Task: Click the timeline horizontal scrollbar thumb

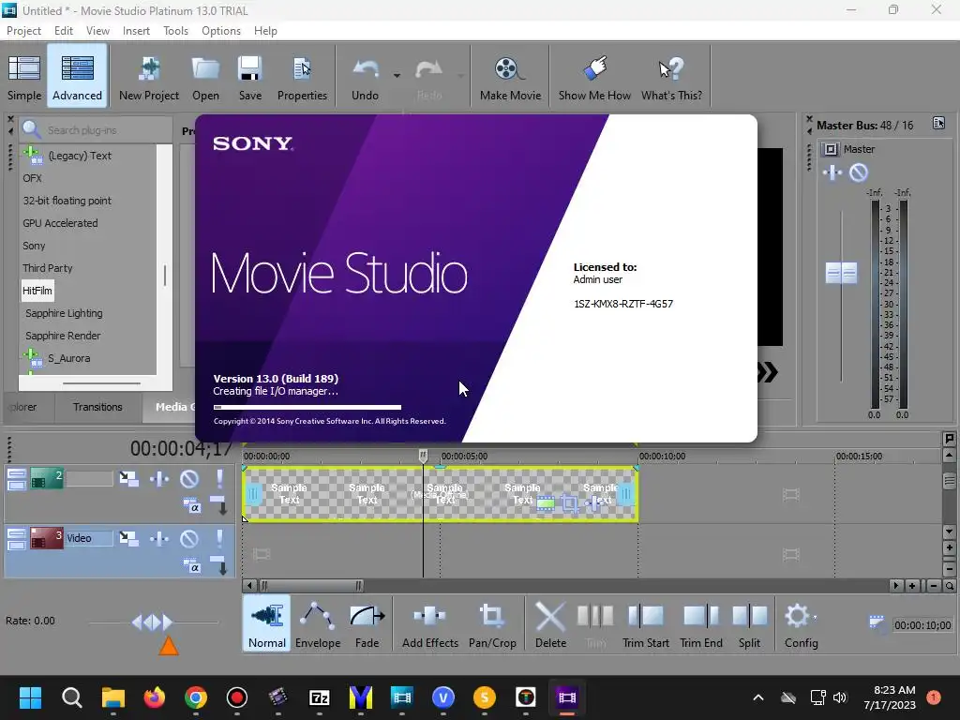Action: [311, 586]
